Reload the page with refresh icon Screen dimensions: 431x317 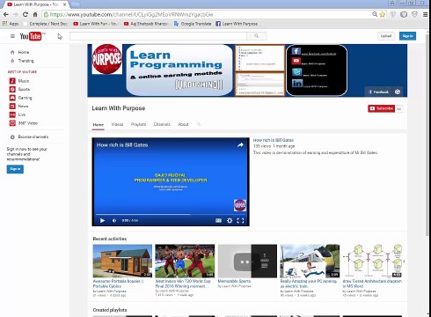[x=26, y=14]
